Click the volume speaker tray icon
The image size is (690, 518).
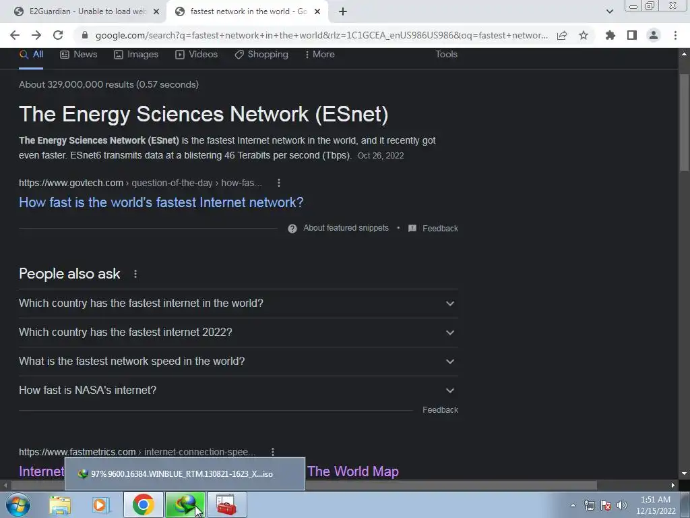click(622, 505)
